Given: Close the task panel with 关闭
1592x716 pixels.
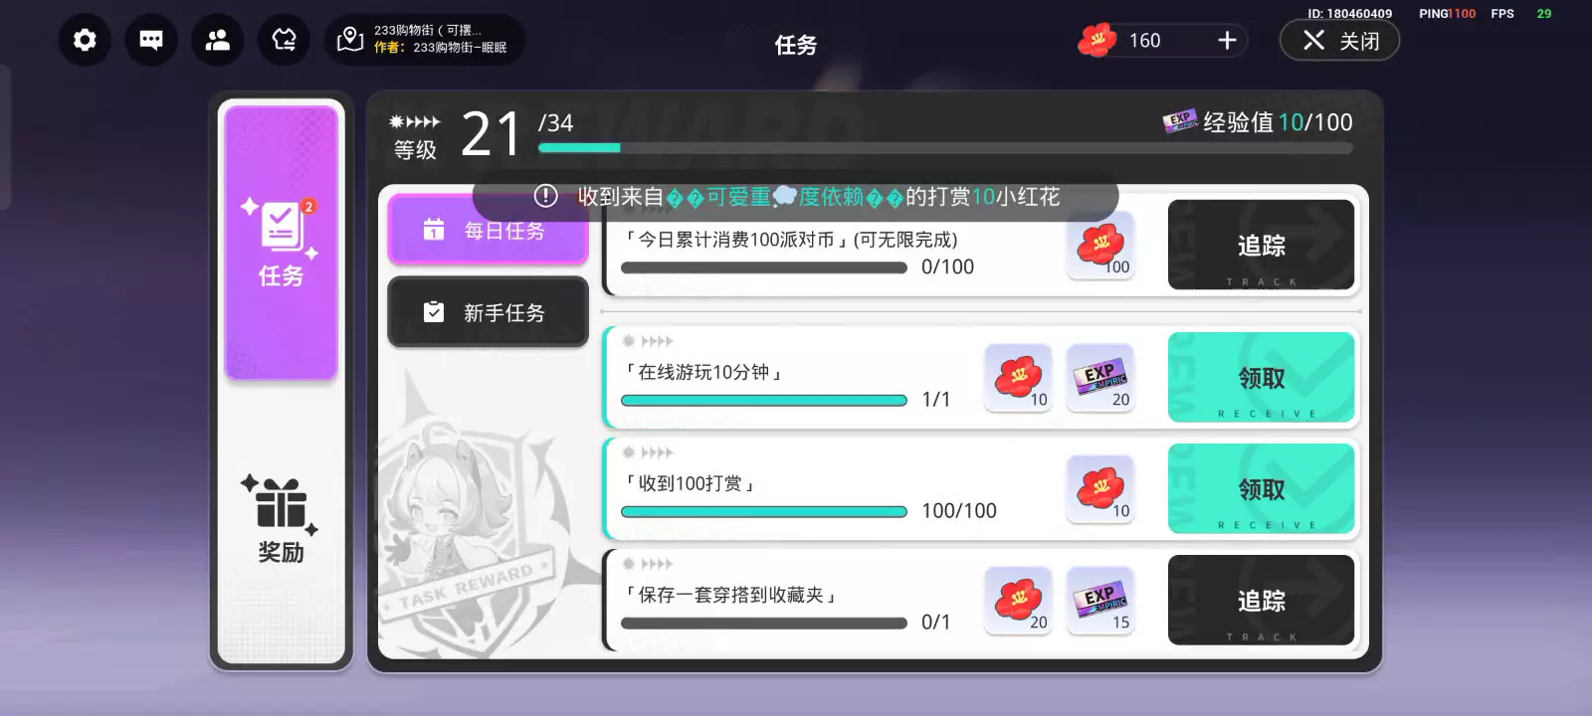Looking at the screenshot, I should point(1339,40).
